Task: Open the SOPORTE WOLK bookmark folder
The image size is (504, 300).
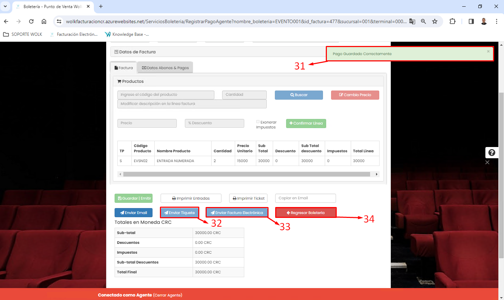Action: [22, 34]
